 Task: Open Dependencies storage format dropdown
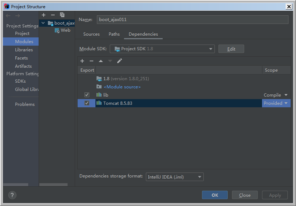pyautogui.click(x=174, y=177)
